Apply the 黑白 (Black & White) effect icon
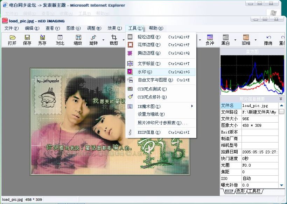This screenshot has height=204, width=287. click(225, 39)
